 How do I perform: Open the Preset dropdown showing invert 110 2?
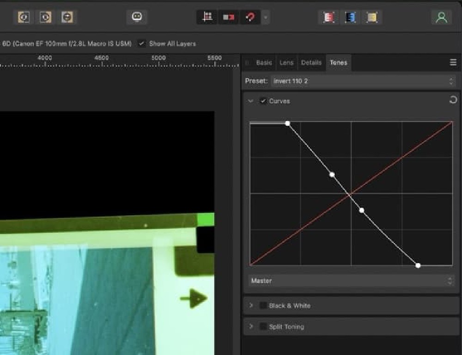point(363,81)
